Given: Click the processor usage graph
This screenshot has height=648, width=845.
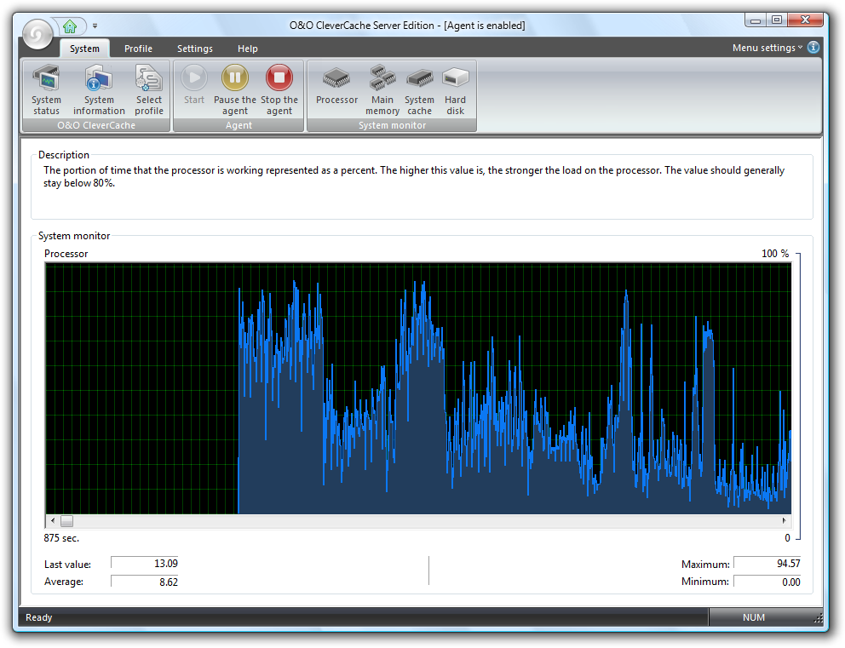Looking at the screenshot, I should pyautogui.click(x=418, y=388).
